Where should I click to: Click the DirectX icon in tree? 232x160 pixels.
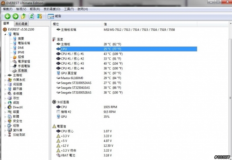pyautogui.click(x=10, y=107)
